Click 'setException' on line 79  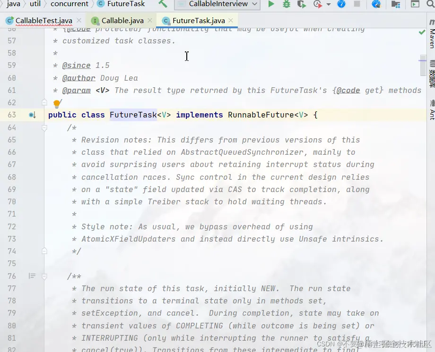click(110, 313)
